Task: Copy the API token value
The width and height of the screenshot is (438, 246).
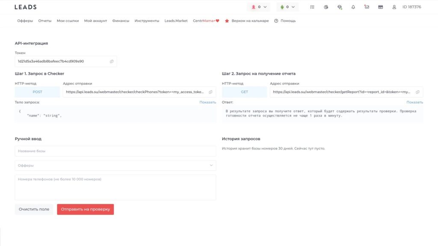Action: [112, 61]
